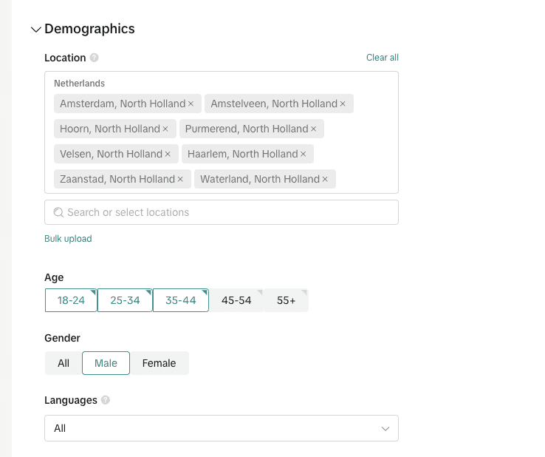Screen dimensions: 545x457
Task: Select the 55+ age group
Action: coord(286,300)
